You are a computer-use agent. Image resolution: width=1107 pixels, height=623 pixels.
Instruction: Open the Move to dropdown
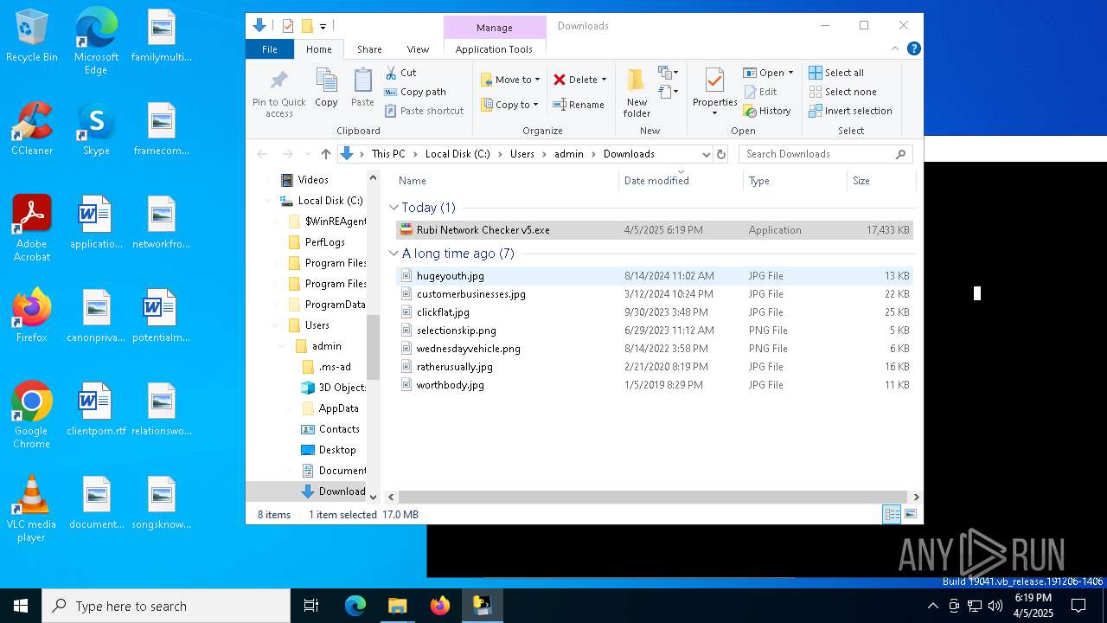point(510,80)
